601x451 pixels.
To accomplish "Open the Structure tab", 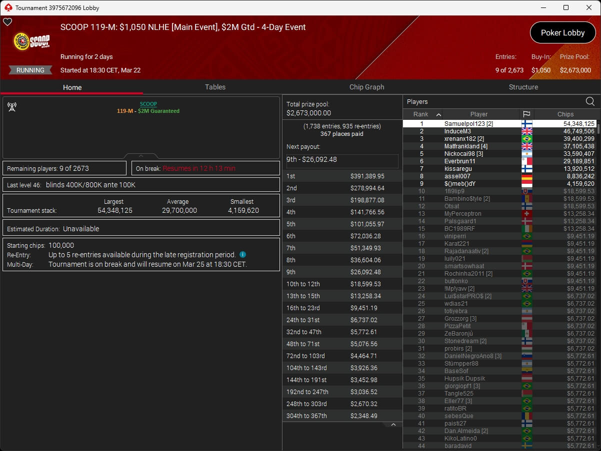I will 523,87.
